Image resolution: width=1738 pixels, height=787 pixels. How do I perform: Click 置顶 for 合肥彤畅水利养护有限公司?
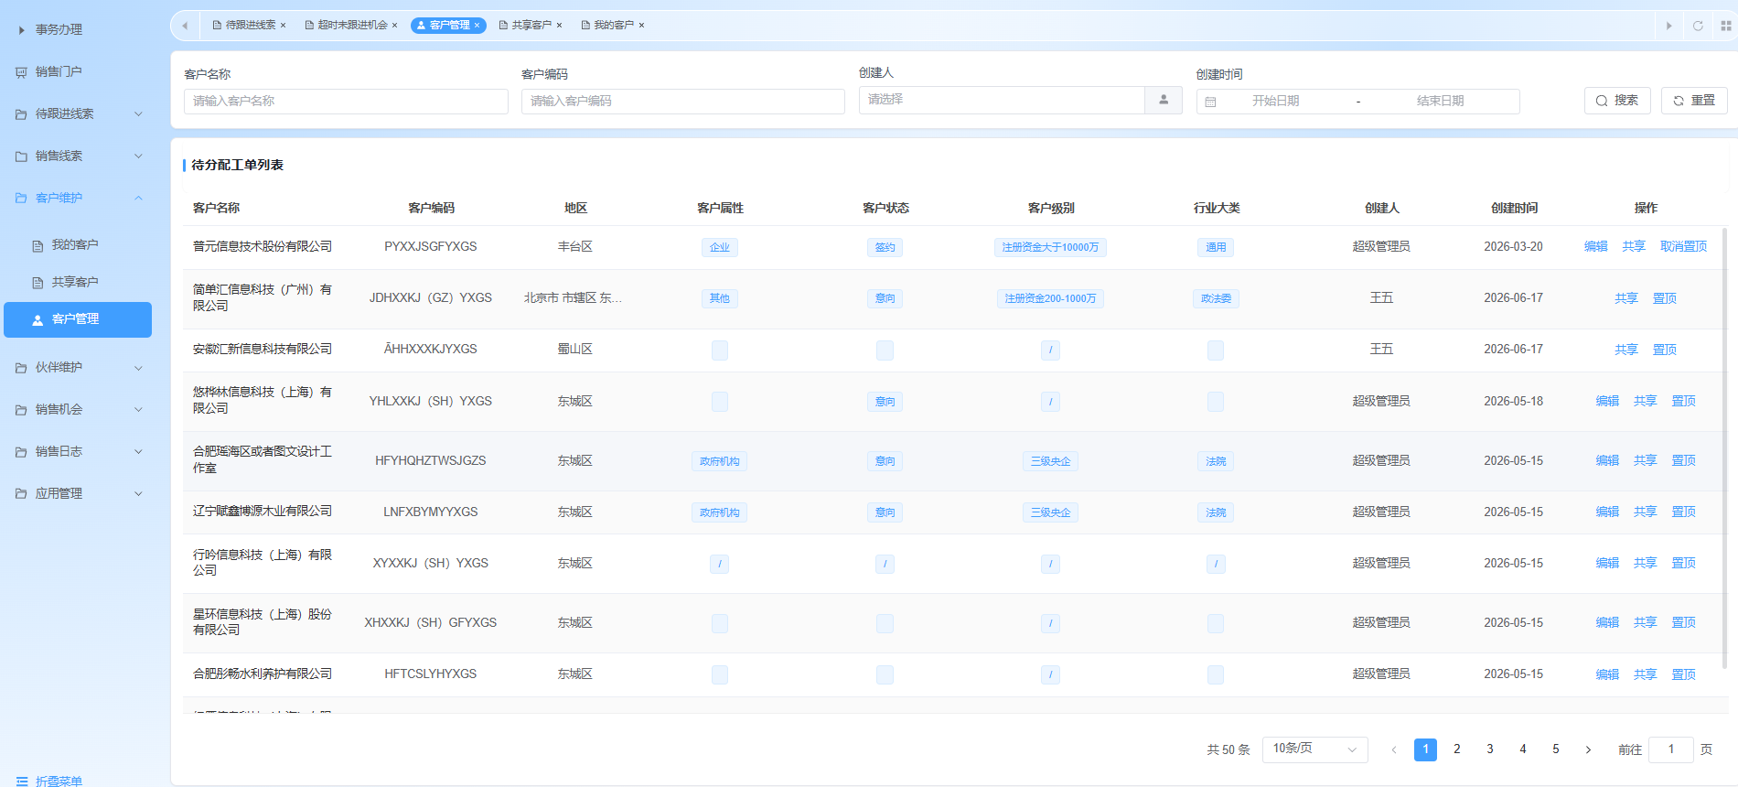[1684, 675]
